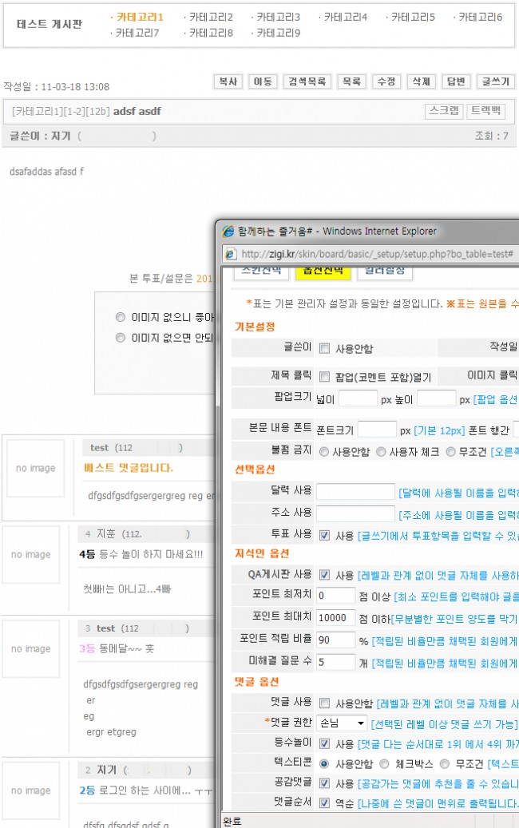Click the 달력 사용 text input field
Image resolution: width=519 pixels, height=828 pixels.
(x=355, y=492)
